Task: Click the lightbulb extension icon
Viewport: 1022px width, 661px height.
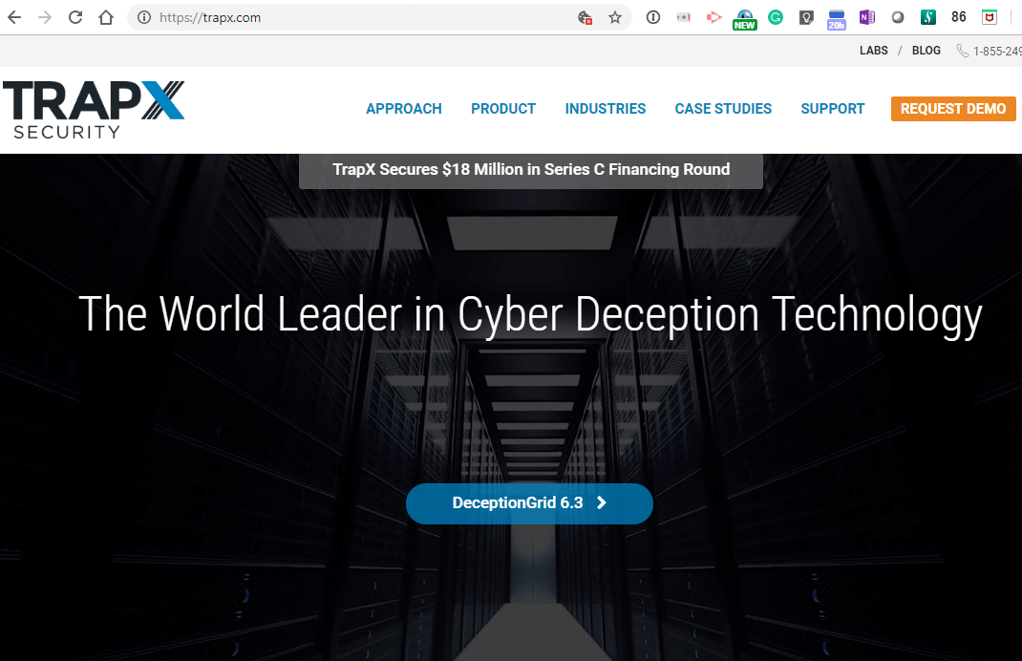Action: [806, 17]
